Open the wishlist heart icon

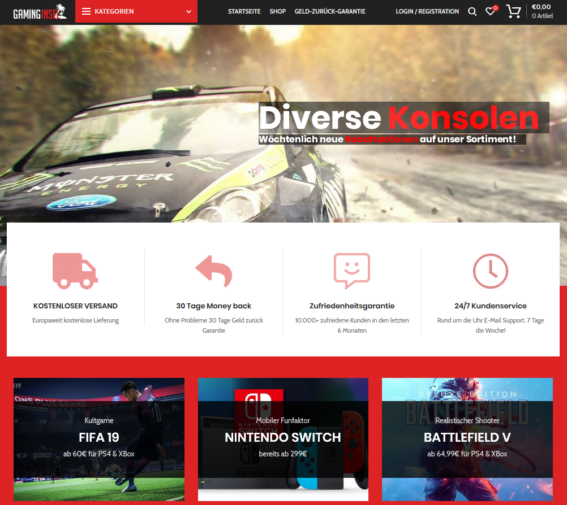click(490, 11)
